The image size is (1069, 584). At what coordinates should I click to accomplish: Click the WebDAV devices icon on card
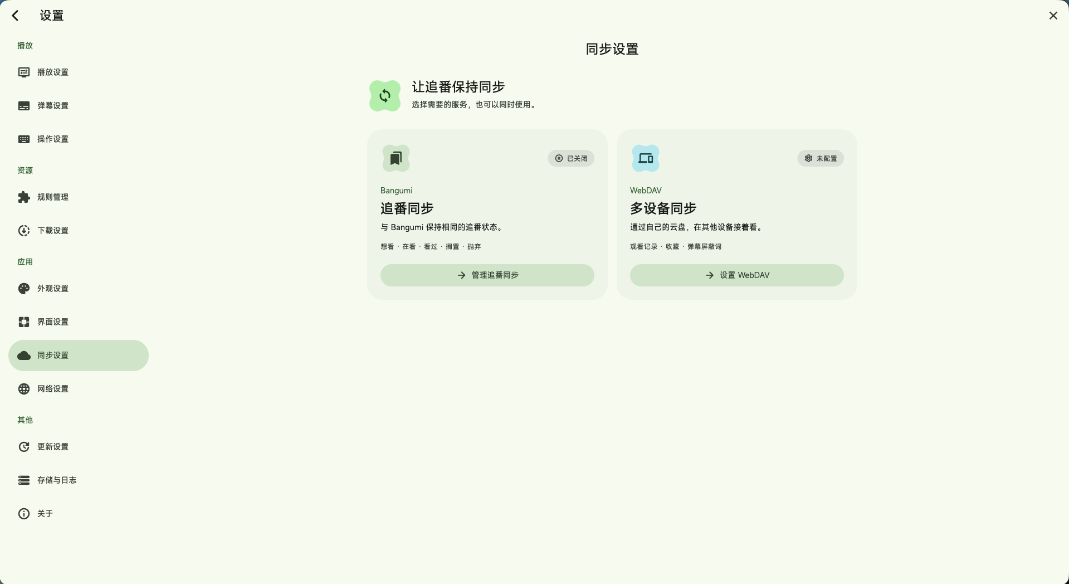[x=646, y=158]
